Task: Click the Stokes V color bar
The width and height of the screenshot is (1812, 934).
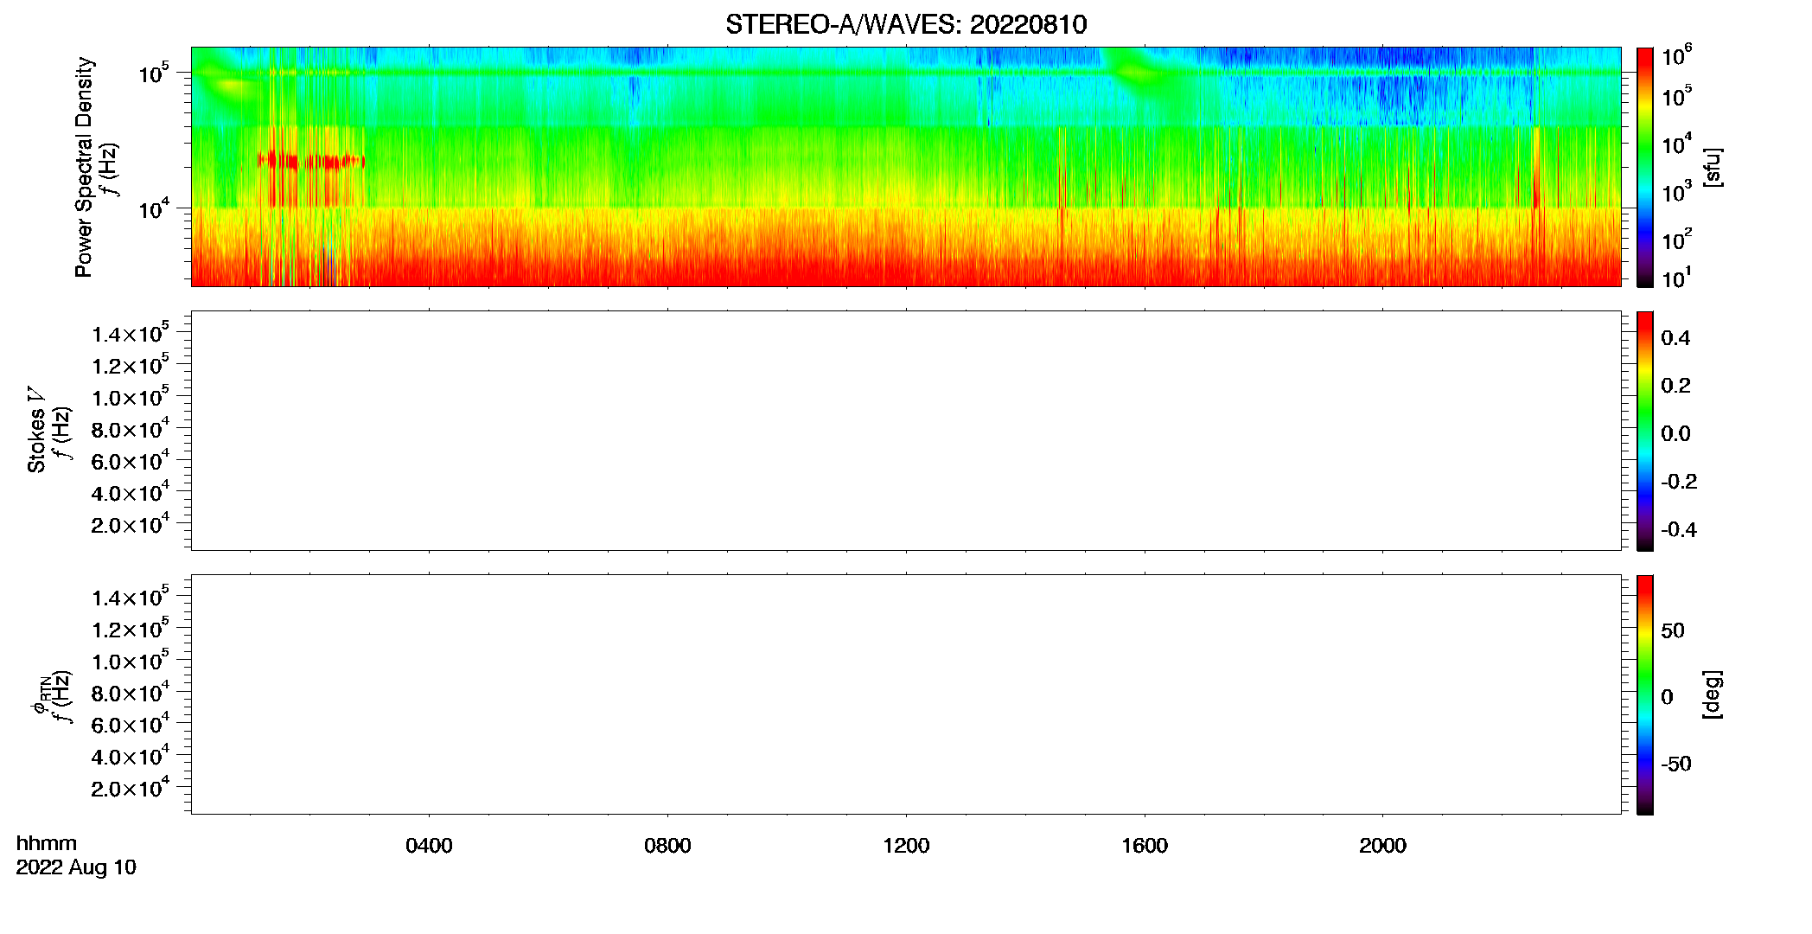Action: click(x=1645, y=431)
